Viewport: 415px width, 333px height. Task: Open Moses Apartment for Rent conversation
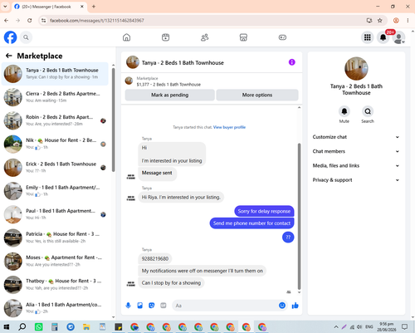tap(55, 262)
